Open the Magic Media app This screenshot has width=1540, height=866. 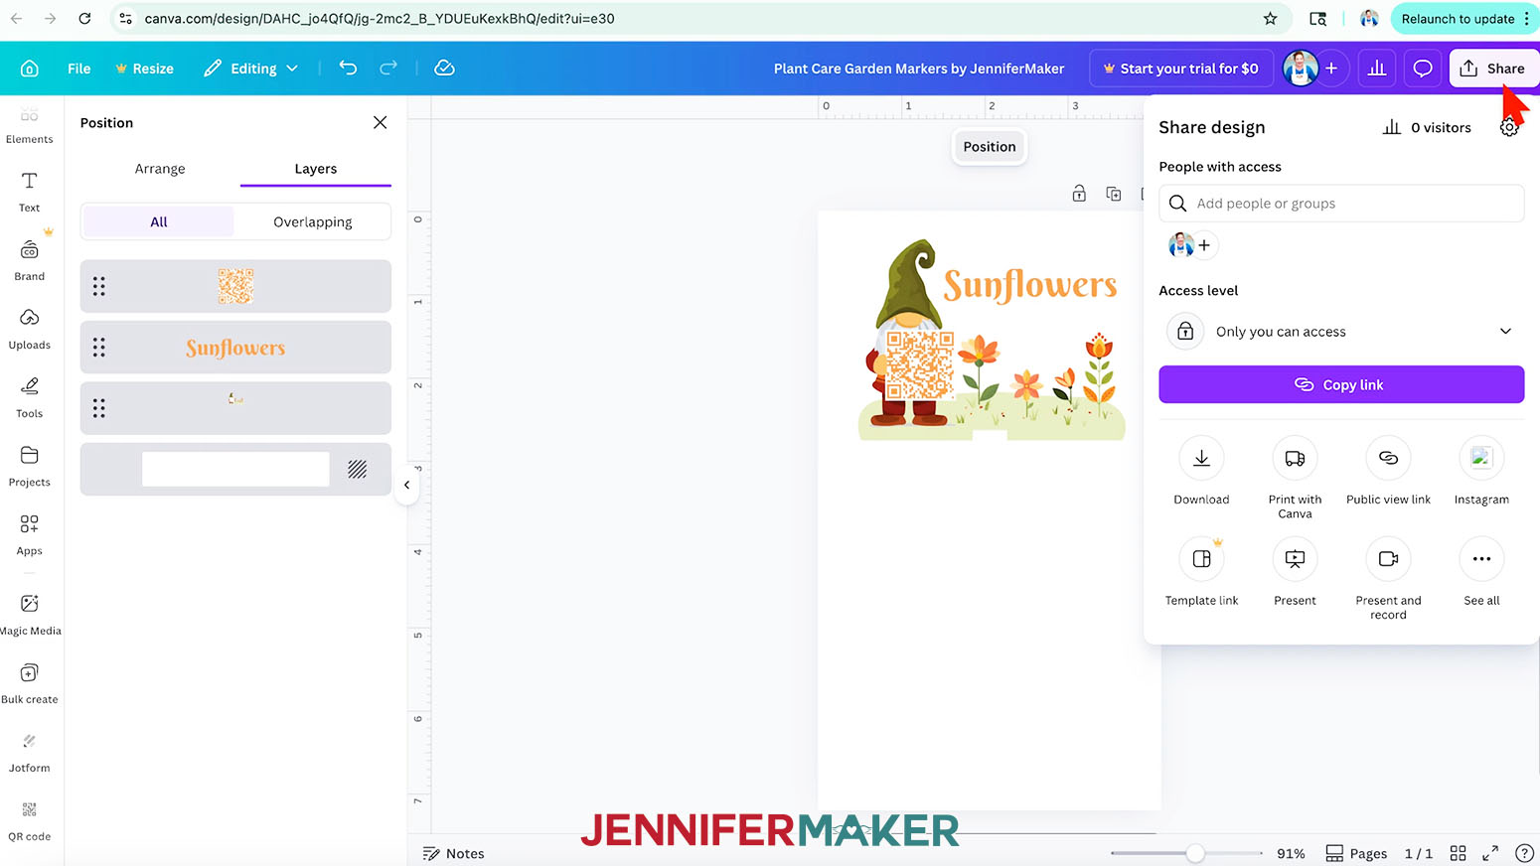tap(30, 614)
